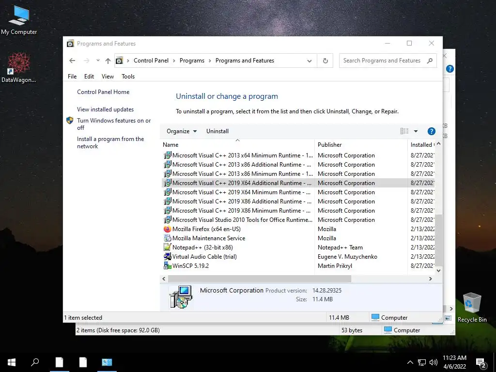
Task: Click search magnifier in Search Programs box
Action: (430, 61)
